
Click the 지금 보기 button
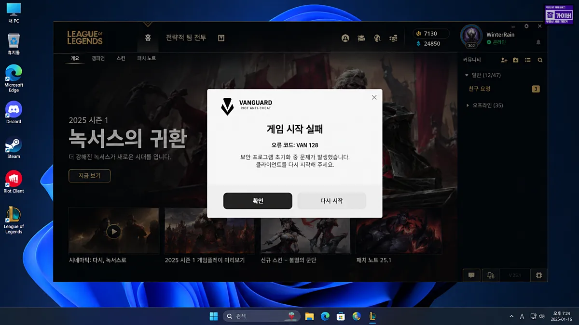click(x=89, y=176)
